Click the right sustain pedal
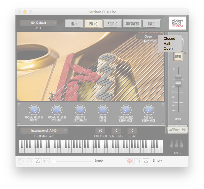 point(182,144)
